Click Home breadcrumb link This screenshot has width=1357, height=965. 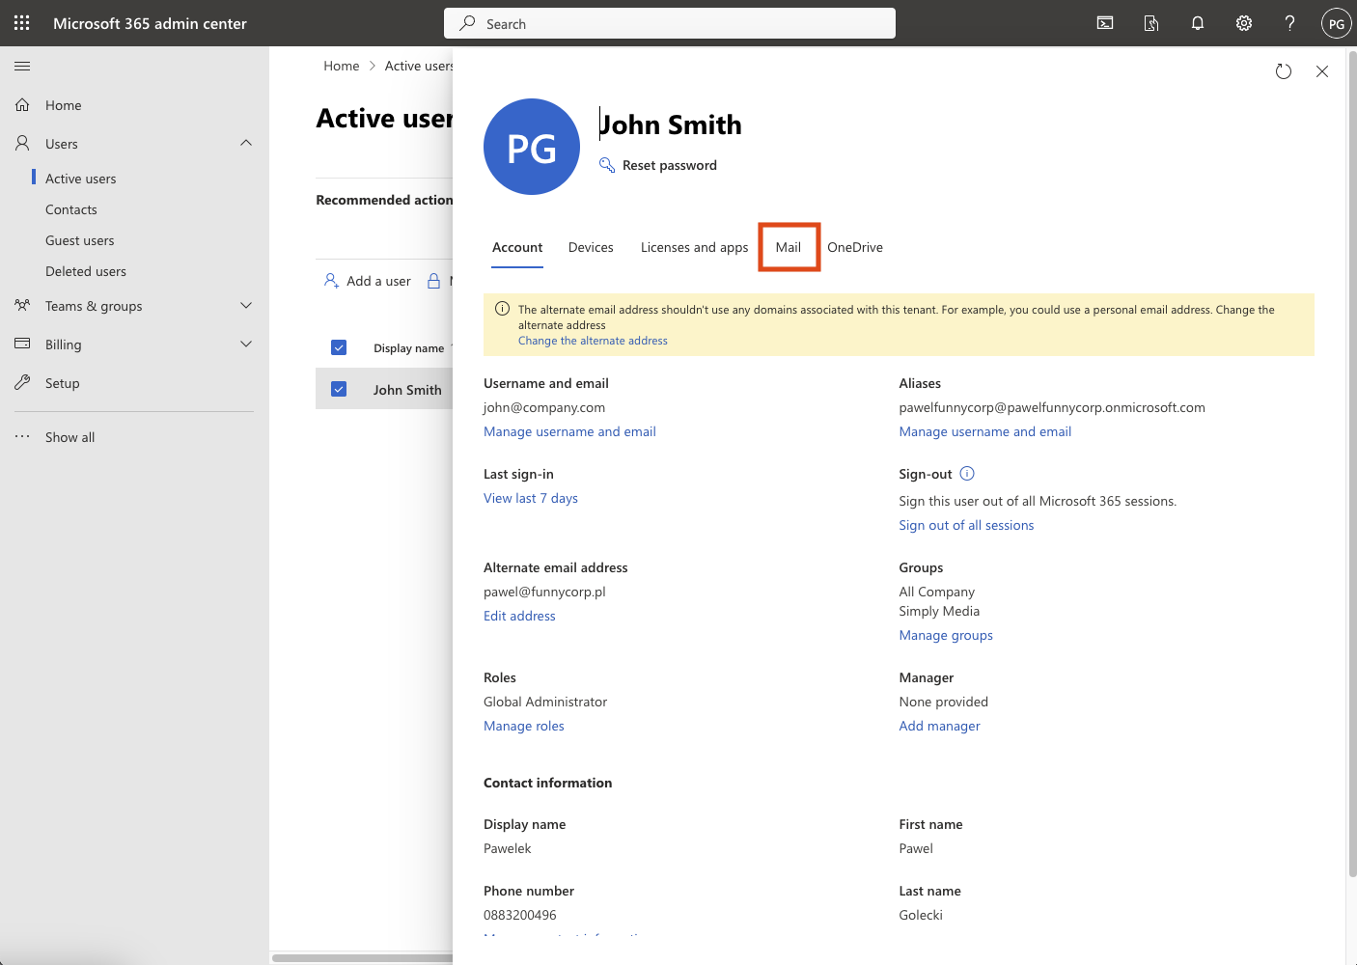coord(342,66)
